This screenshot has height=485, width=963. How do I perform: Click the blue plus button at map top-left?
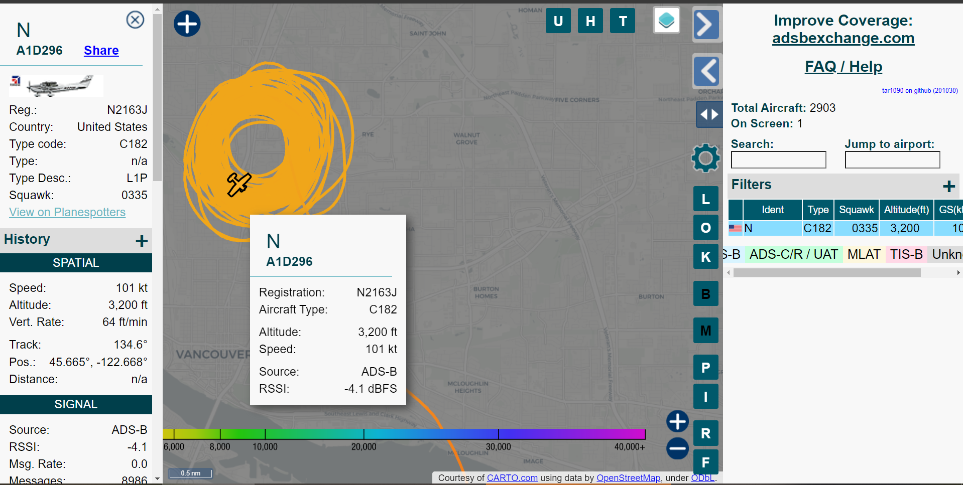(x=187, y=24)
